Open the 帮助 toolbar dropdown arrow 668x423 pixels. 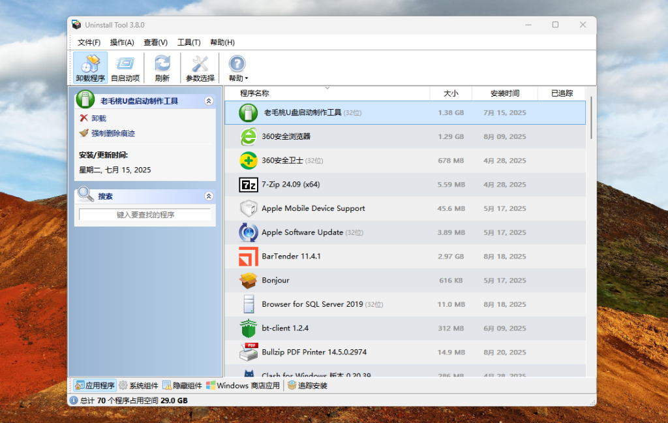[247, 79]
